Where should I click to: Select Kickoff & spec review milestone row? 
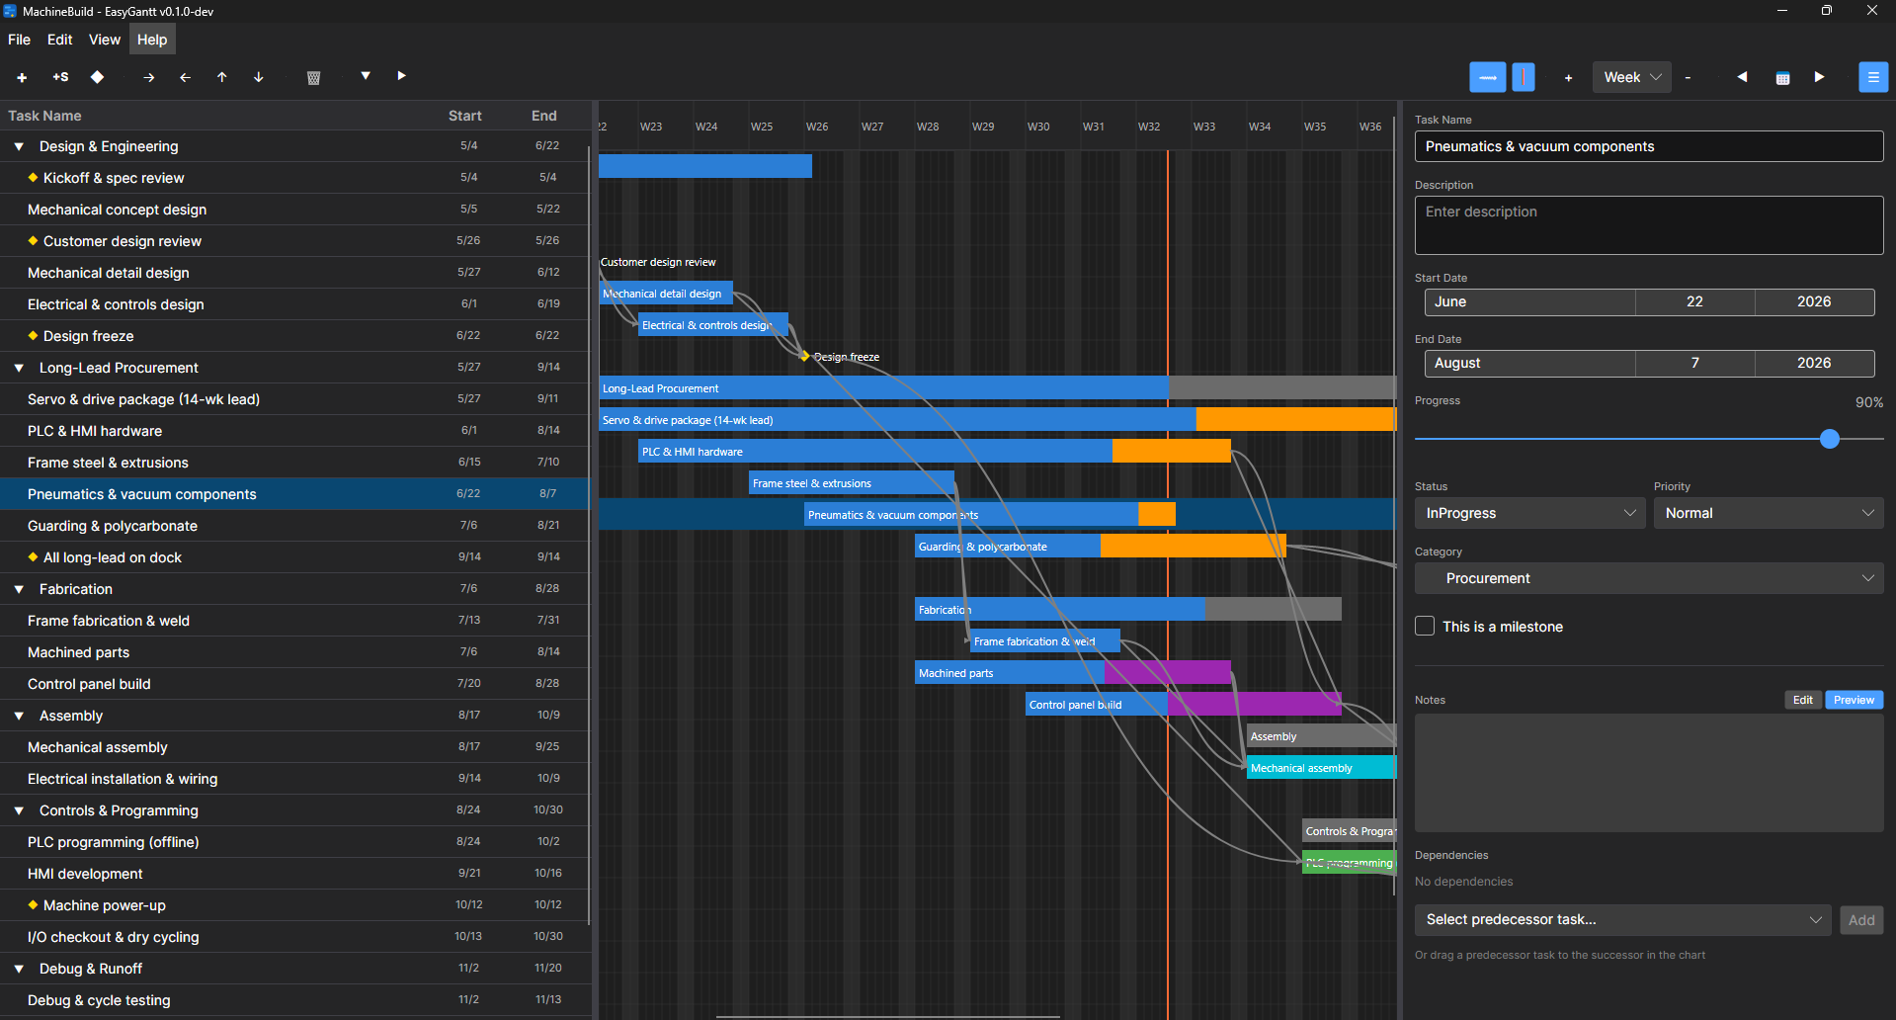pyautogui.click(x=294, y=178)
